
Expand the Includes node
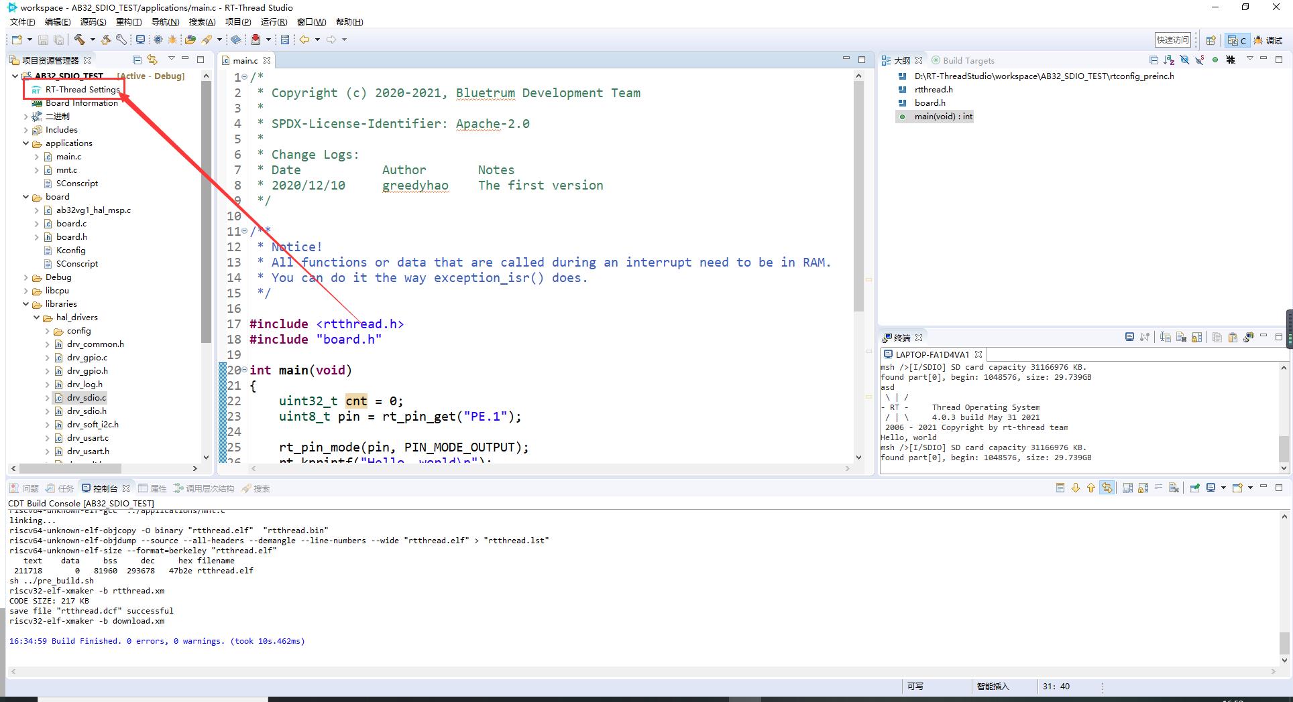click(26, 130)
